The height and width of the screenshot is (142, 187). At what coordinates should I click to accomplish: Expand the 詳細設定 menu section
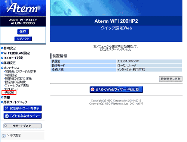pos(8,63)
